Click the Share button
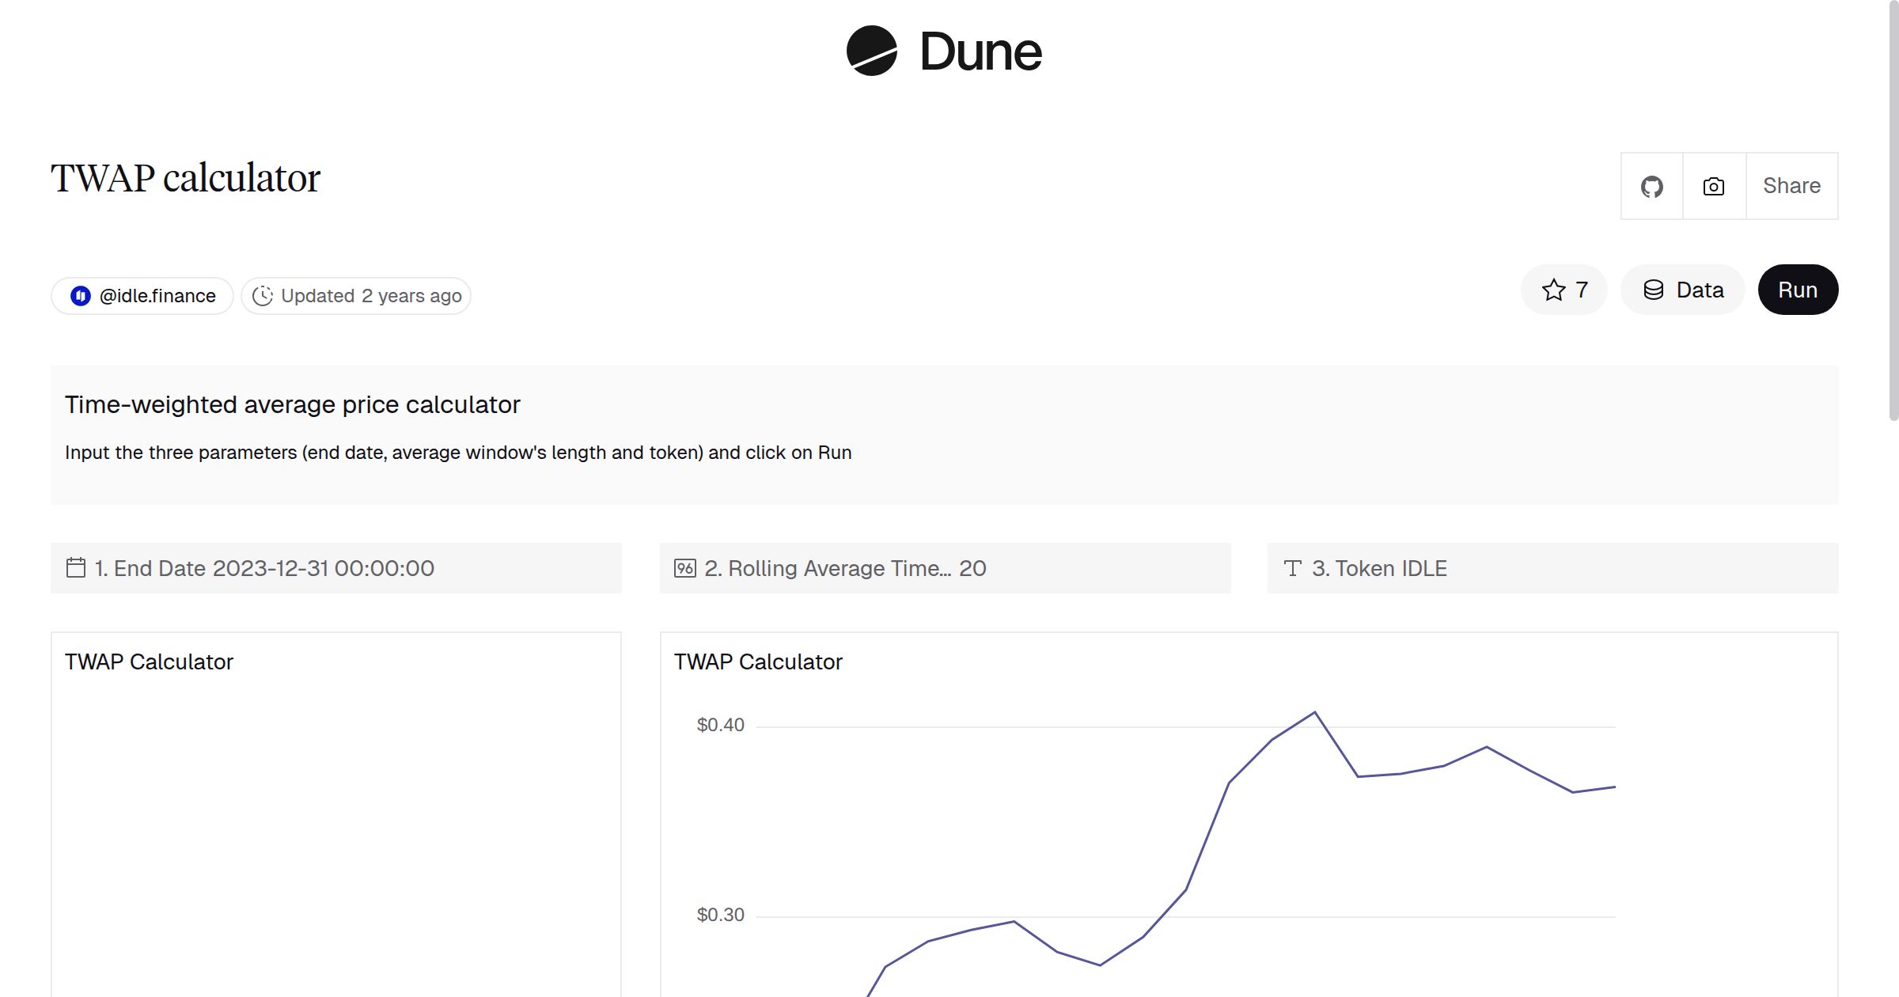Image resolution: width=1899 pixels, height=997 pixels. pyautogui.click(x=1791, y=185)
